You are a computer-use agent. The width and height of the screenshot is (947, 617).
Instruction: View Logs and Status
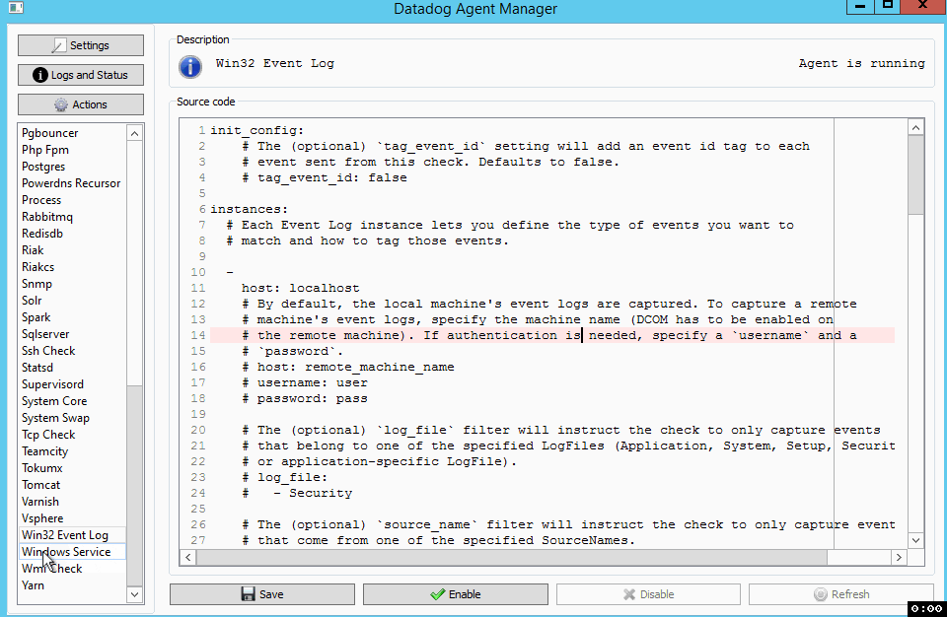80,74
